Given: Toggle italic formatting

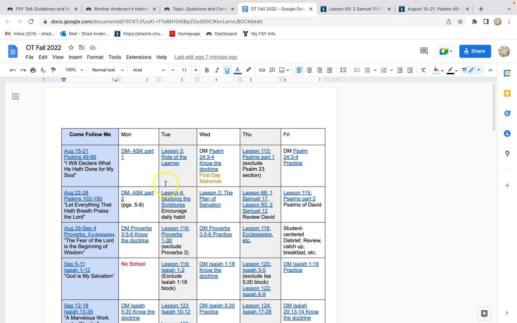Looking at the screenshot, I should (x=217, y=70).
